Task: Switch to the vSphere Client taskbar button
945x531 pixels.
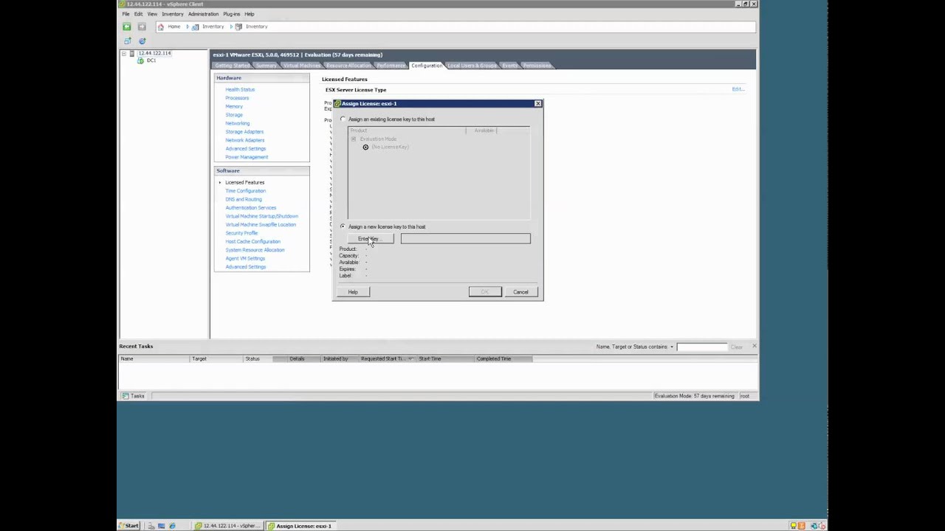Action: click(x=228, y=526)
